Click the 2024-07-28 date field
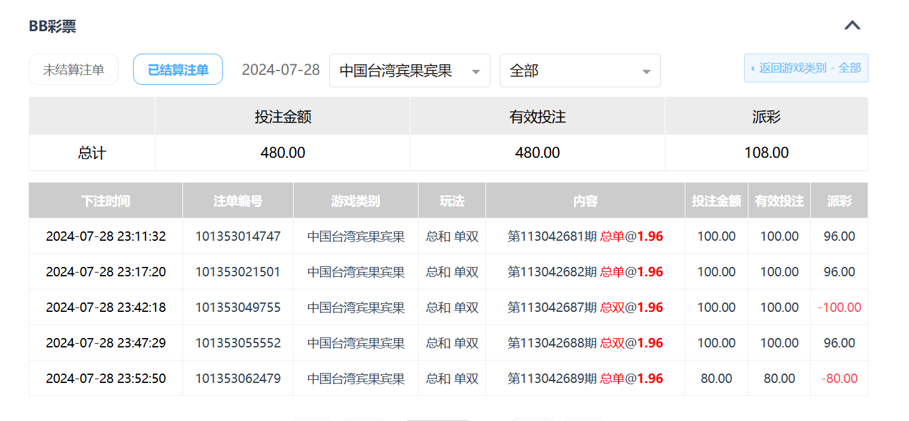The image size is (909, 421). pyautogui.click(x=281, y=70)
